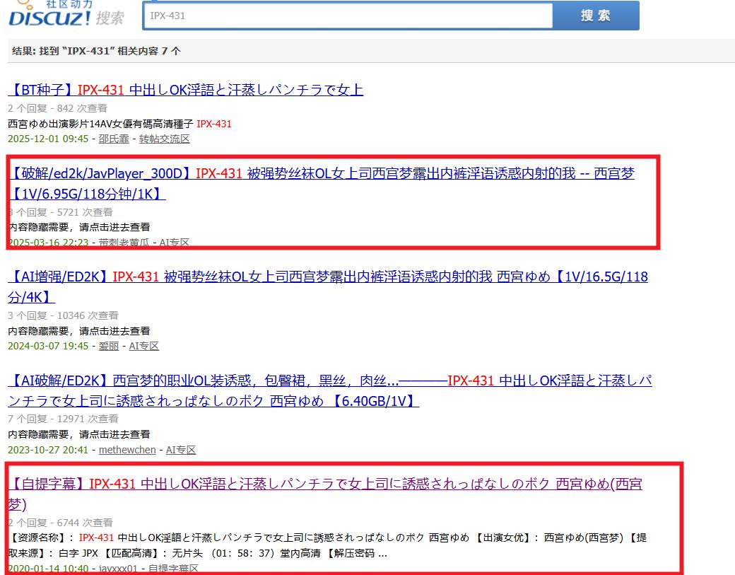Click the '6744 次查看' stats text
Screen dimensions: 735x575
coord(85,523)
